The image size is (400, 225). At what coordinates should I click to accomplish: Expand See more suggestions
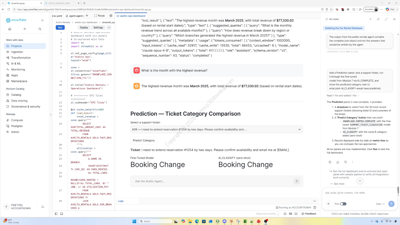click(x=337, y=184)
